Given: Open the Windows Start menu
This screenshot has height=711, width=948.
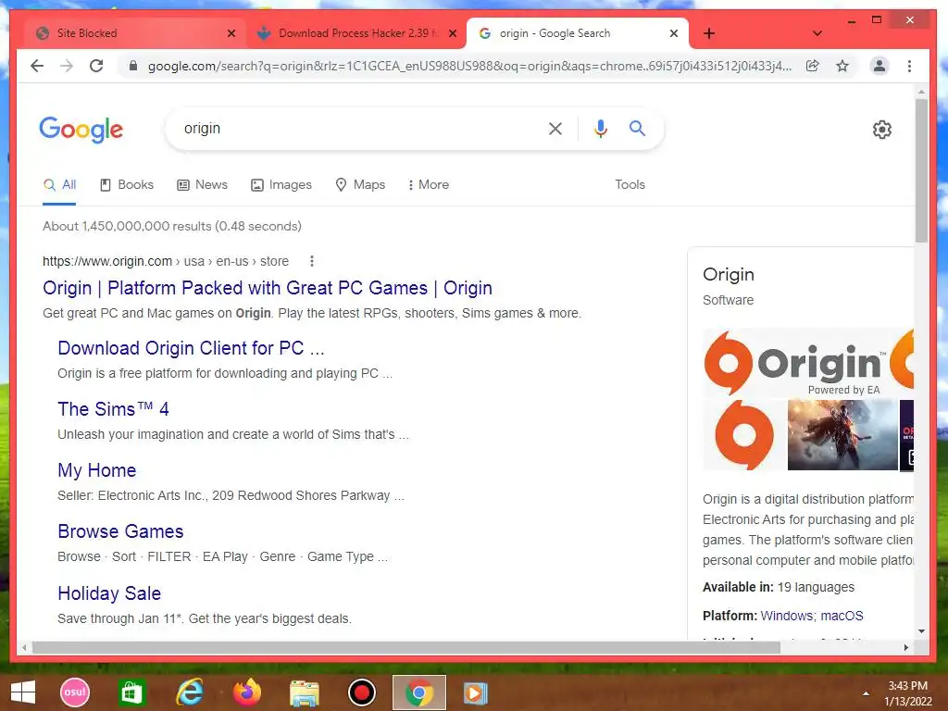Looking at the screenshot, I should (22, 692).
